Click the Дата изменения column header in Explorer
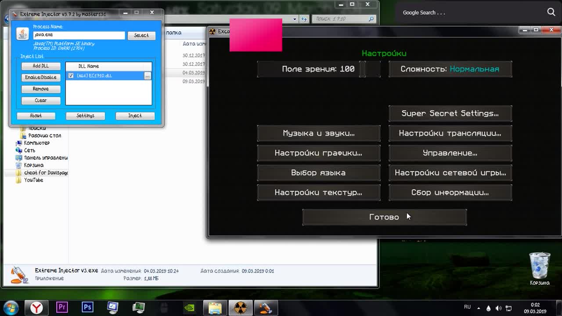 (x=195, y=44)
